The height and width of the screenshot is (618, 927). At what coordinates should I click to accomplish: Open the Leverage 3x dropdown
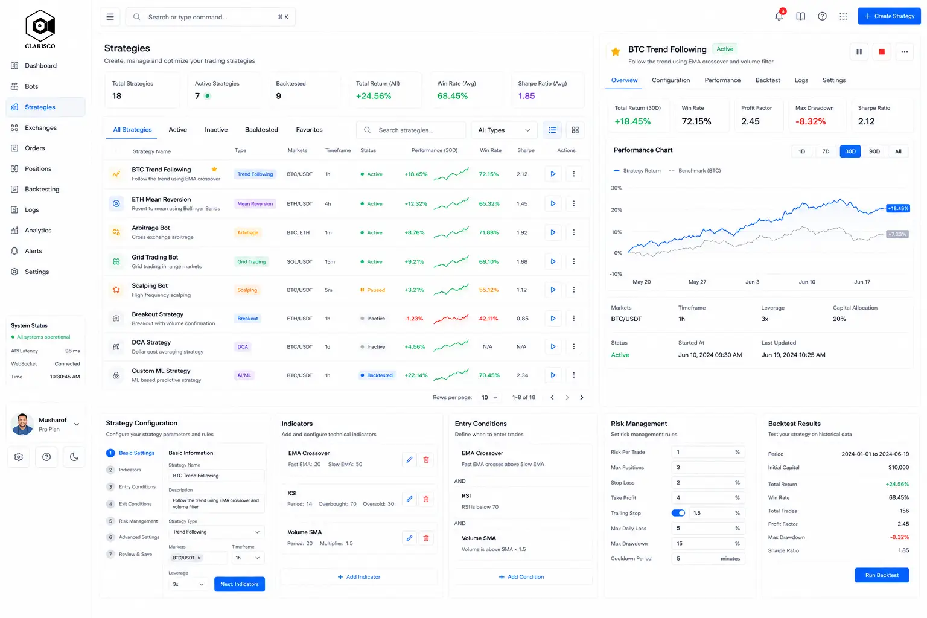point(189,584)
